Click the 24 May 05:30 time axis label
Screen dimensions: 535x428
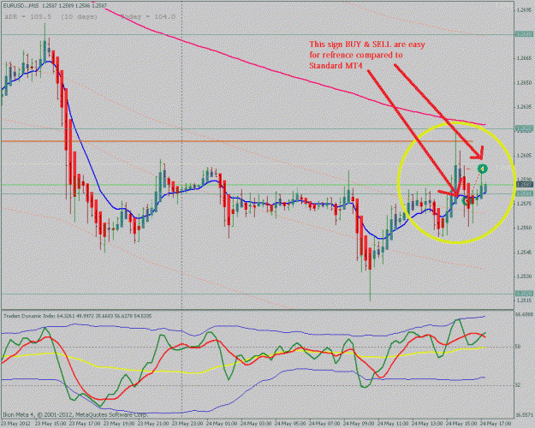(289, 424)
